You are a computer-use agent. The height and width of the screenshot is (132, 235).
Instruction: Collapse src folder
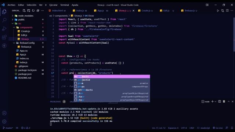(12, 23)
